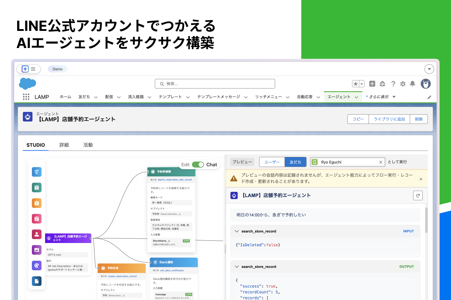Open the user profile avatar

tap(426, 84)
